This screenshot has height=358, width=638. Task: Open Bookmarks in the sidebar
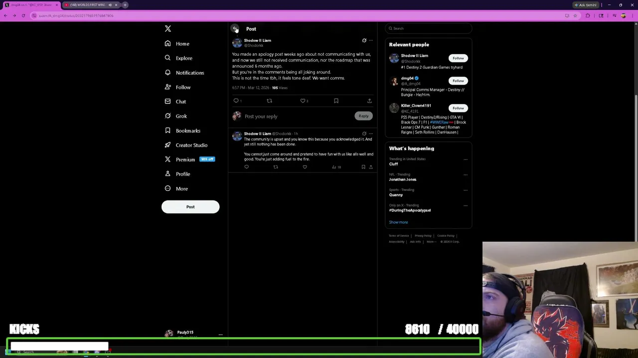182,131
